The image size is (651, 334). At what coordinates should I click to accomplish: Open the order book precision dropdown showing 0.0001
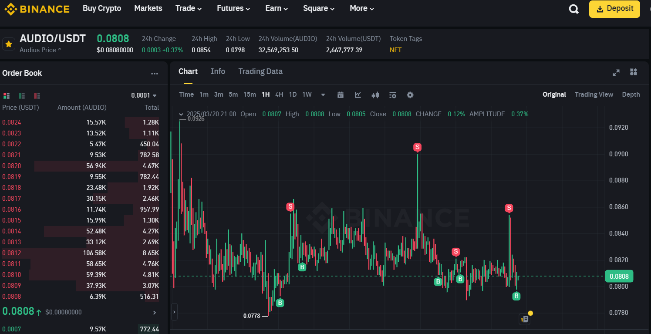[x=144, y=94]
